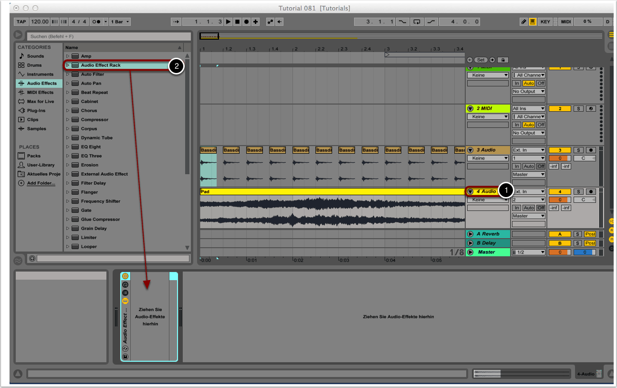Show the rack's Macro Controls
Viewport: 617px width, 388px height.
(125, 284)
